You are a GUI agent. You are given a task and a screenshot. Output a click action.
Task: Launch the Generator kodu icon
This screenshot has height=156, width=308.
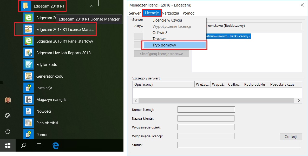point(29,76)
